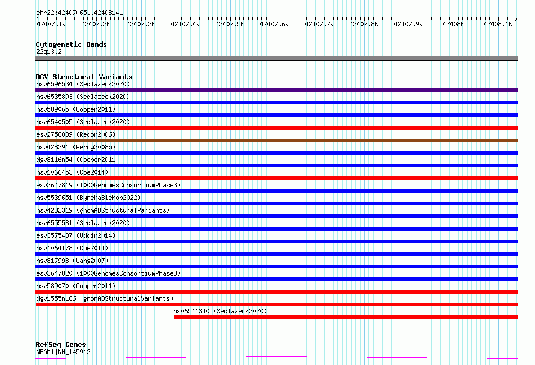
Task: Open the NFAM1|NM_145912 gene label
Action: point(63,352)
